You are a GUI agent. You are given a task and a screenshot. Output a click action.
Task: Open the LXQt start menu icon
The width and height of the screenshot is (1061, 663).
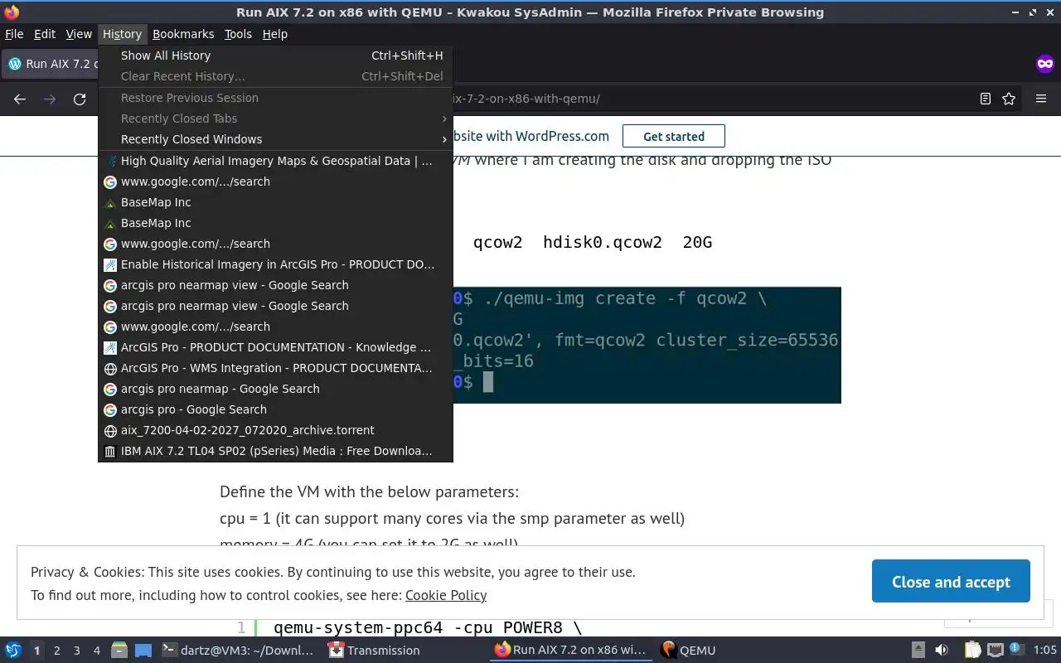pyautogui.click(x=12, y=651)
